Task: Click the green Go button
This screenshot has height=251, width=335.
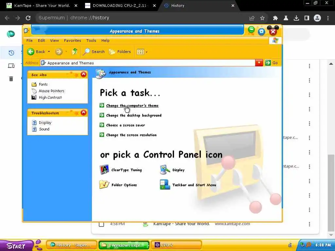Action: (271, 63)
